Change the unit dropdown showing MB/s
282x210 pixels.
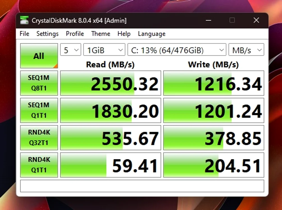(x=246, y=50)
